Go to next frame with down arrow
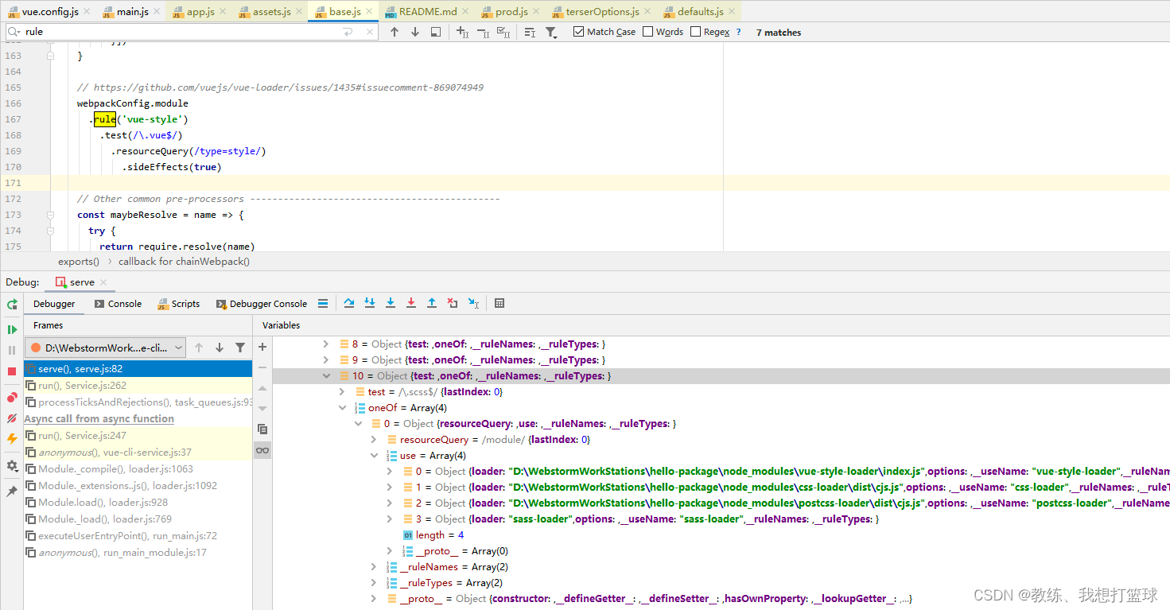Image resolution: width=1170 pixels, height=610 pixels. pos(220,348)
